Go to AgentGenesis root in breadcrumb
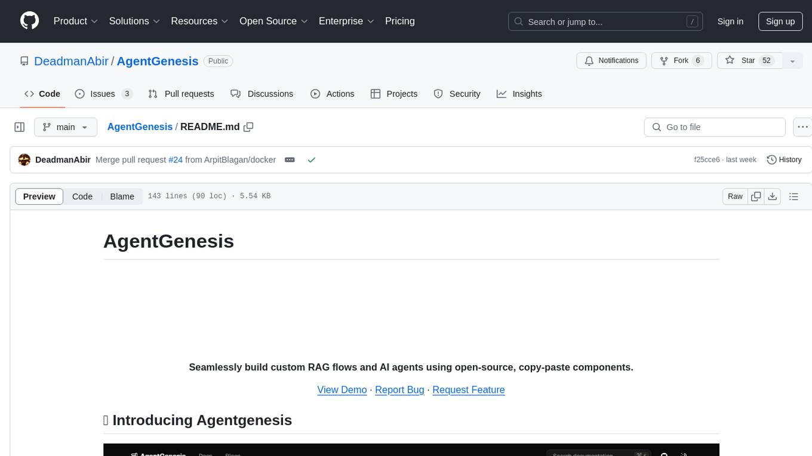 [140, 127]
